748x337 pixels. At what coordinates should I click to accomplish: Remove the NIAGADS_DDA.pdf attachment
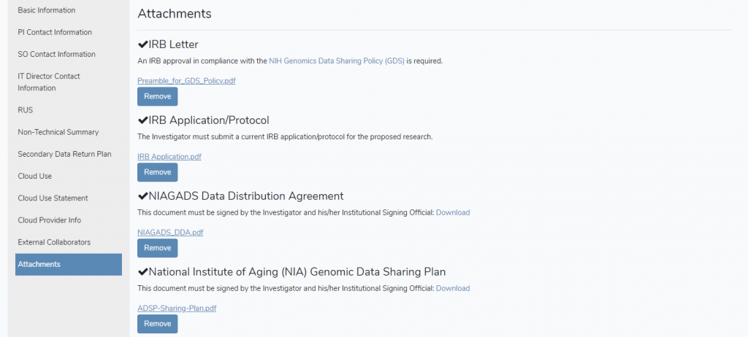(157, 248)
